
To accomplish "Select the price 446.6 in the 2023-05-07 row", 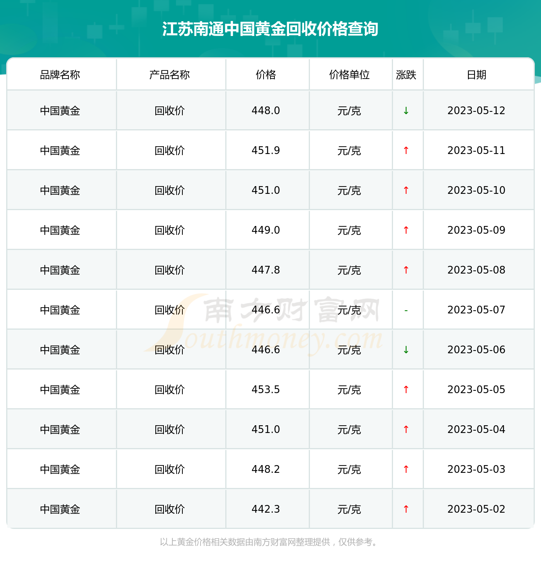I will point(266,310).
